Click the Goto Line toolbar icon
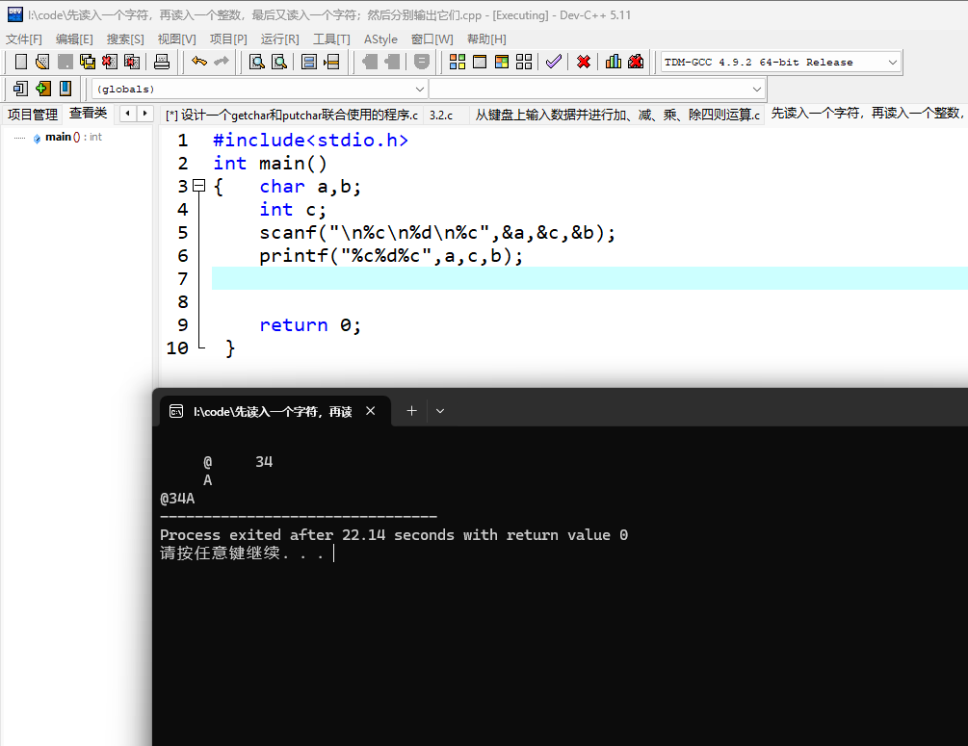 [x=331, y=62]
